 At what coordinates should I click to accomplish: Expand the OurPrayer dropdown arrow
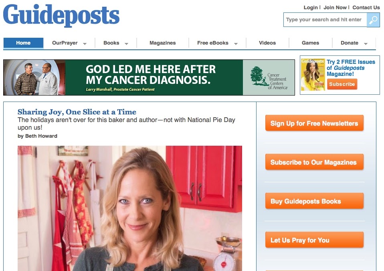[85, 44]
